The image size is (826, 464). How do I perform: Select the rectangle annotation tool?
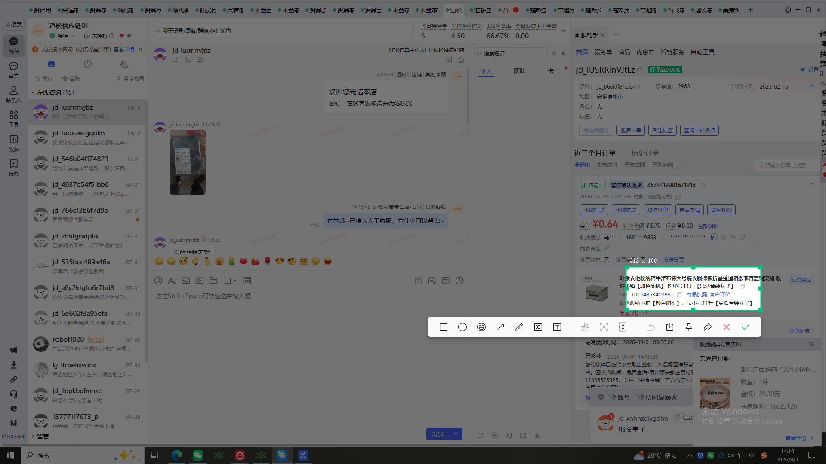pos(444,327)
